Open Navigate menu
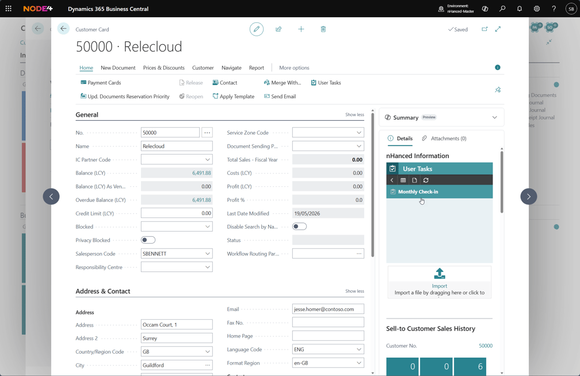Image resolution: width=580 pixels, height=376 pixels. click(x=231, y=68)
